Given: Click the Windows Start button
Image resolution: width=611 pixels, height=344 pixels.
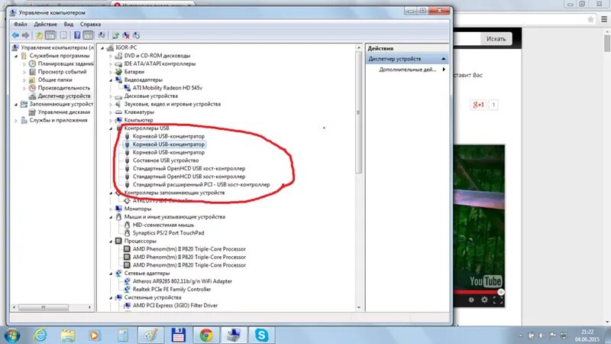Looking at the screenshot, I should pos(11,335).
